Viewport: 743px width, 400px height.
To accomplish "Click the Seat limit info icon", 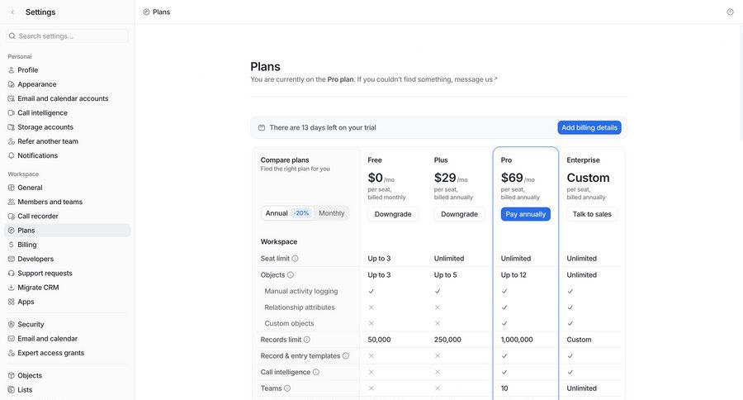I will tap(295, 259).
